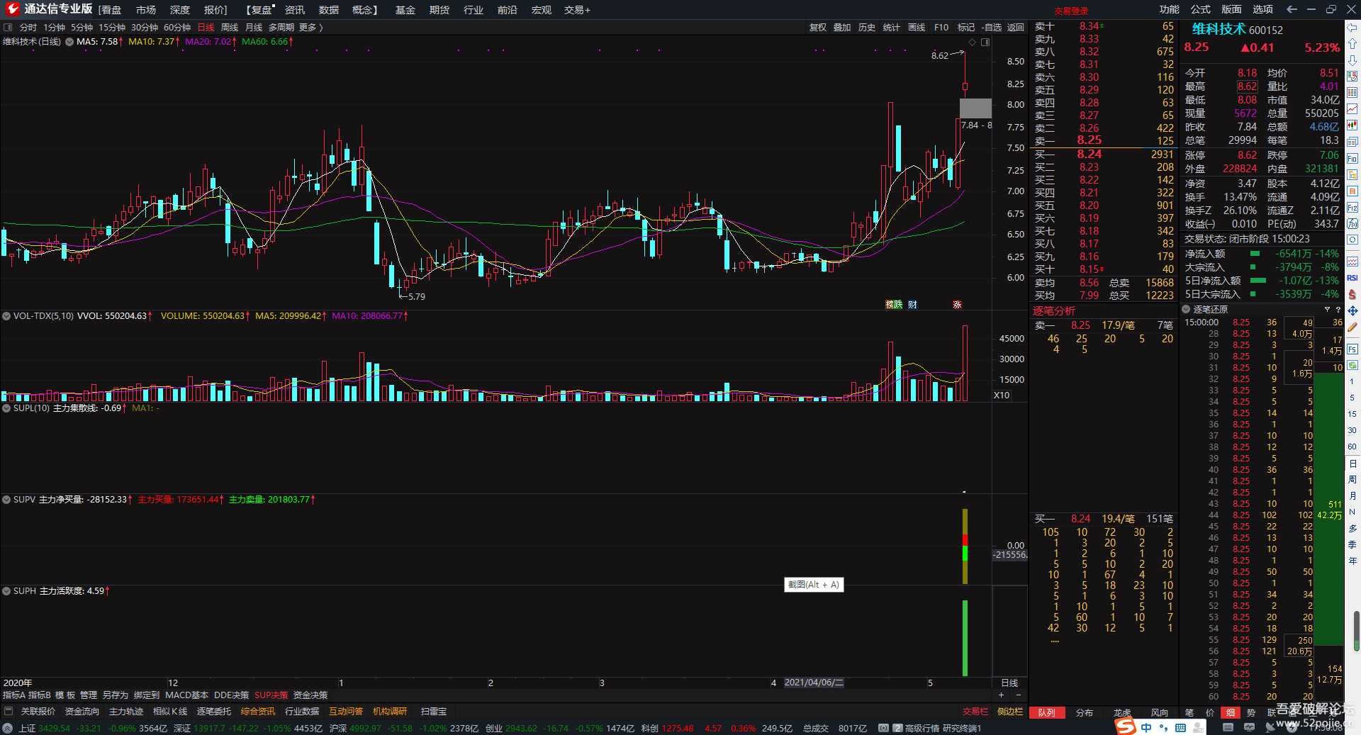Click the 另存为 save-as button
Screen dimensions: 1361x735
(116, 695)
